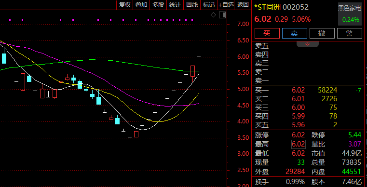Click the 警 alert button
Screen dimensions: 367x187
(x=350, y=33)
